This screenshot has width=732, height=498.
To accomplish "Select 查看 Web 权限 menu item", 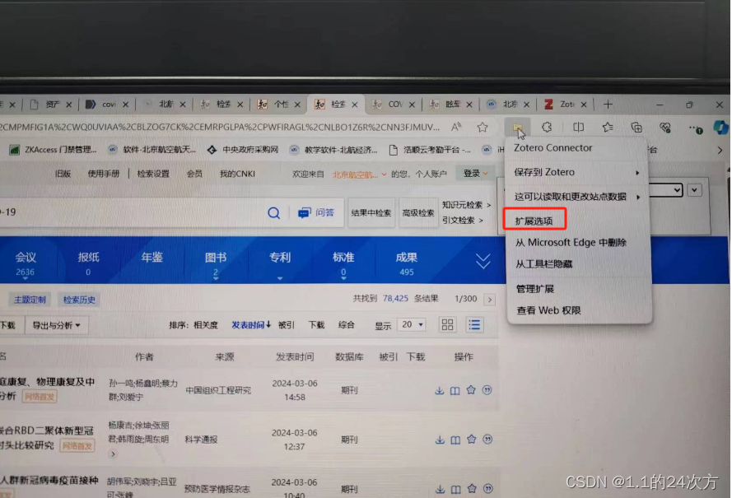I will click(x=548, y=310).
